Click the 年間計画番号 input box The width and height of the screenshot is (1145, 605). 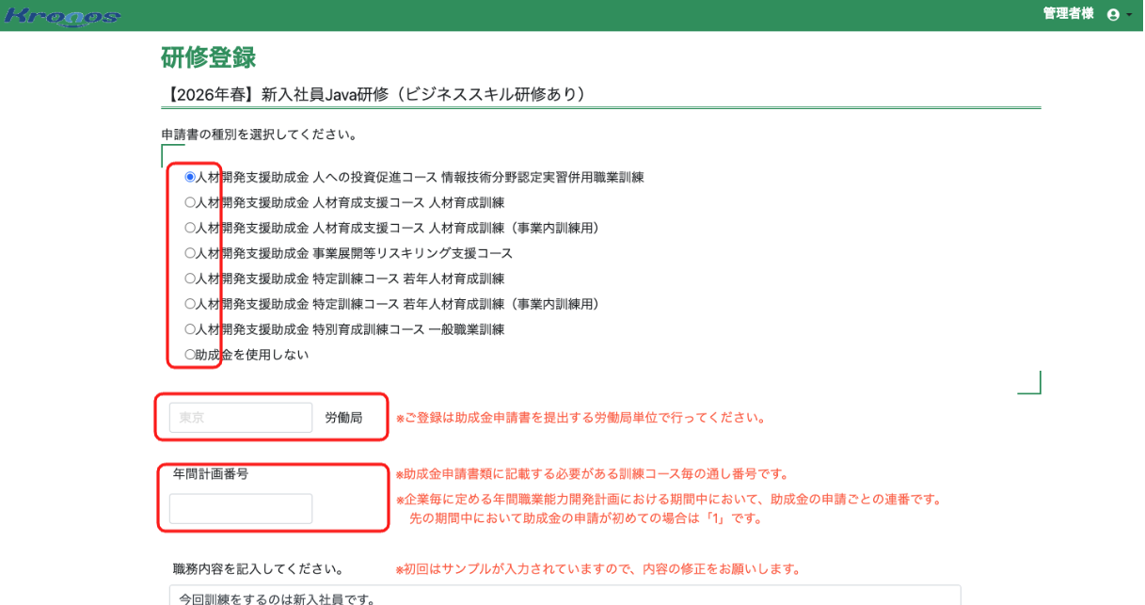click(x=240, y=508)
